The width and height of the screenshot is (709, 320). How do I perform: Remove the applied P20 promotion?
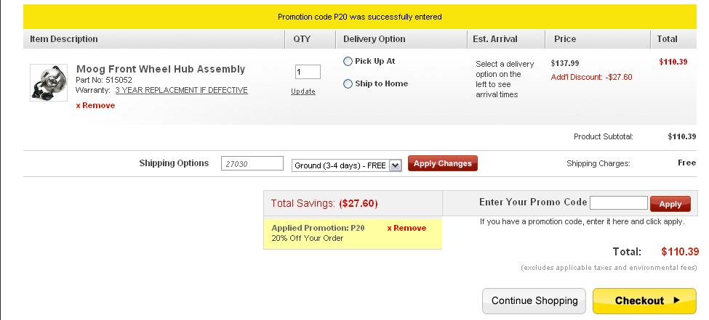[x=406, y=228]
